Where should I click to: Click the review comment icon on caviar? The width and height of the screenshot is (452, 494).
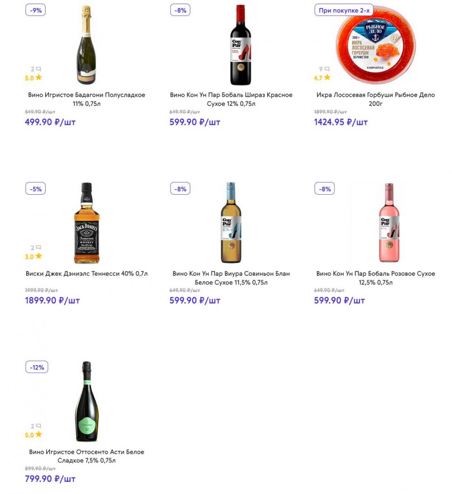(x=327, y=69)
